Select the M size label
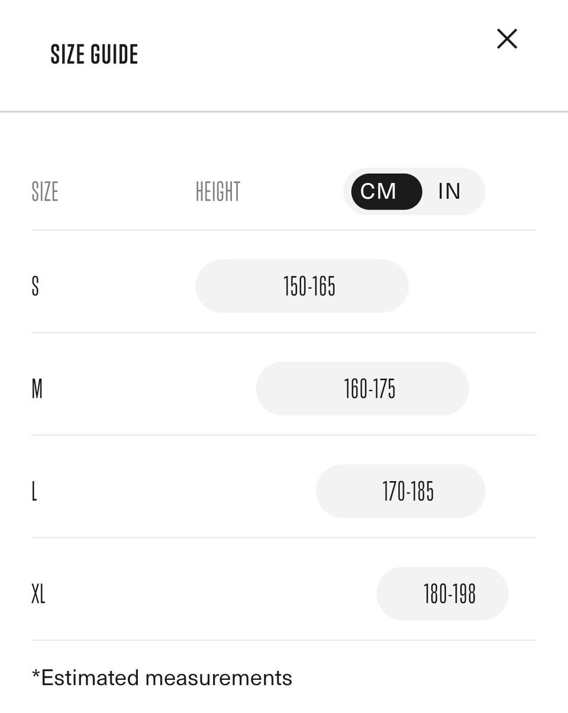This screenshot has width=568, height=713. click(x=37, y=389)
